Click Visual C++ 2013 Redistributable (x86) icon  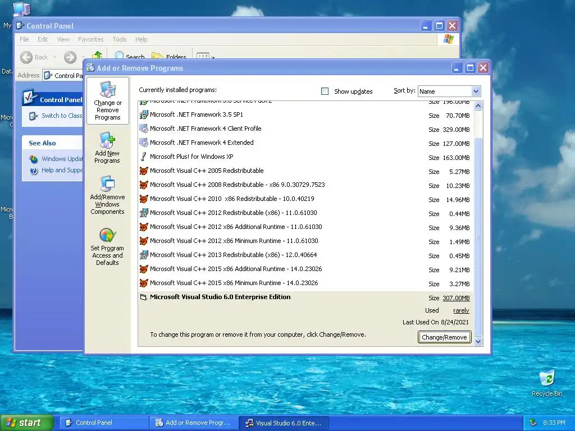click(144, 255)
